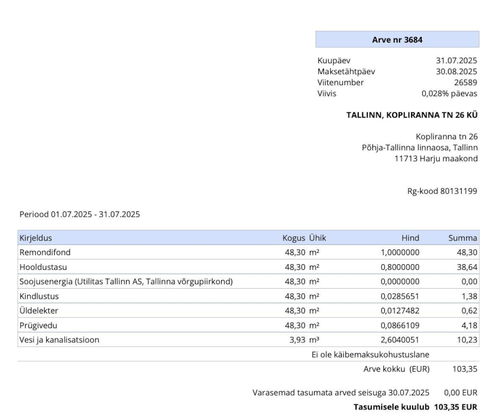
Task: Select the Soojusenergia row description
Action: (x=126, y=282)
